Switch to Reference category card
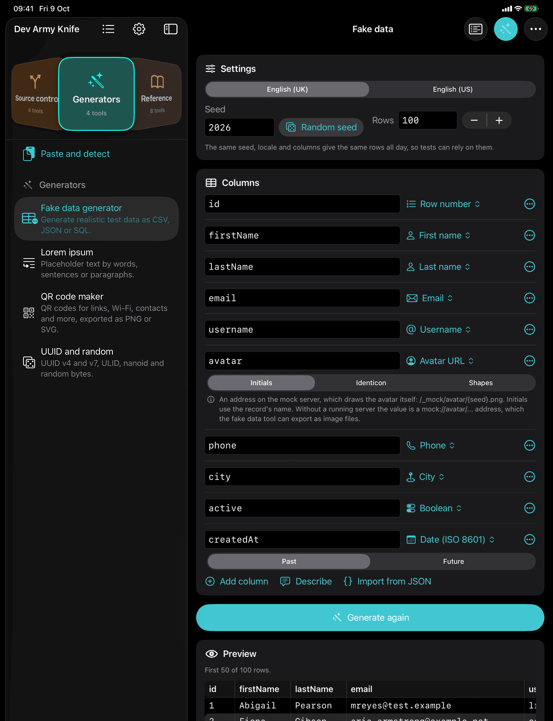 [157, 94]
